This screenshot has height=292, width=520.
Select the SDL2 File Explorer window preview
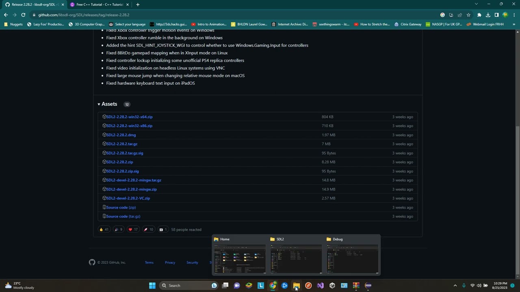pos(296,255)
